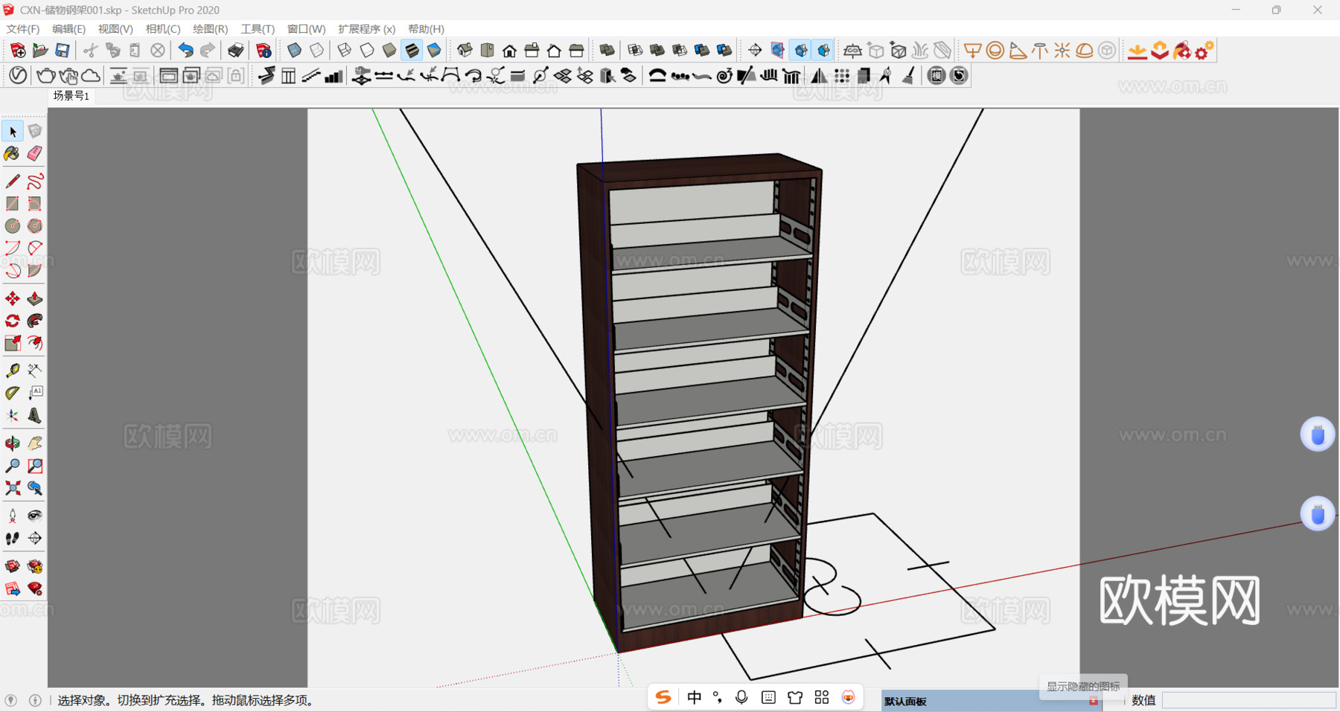
Task: Toggle display of section cuts
Action: [801, 51]
